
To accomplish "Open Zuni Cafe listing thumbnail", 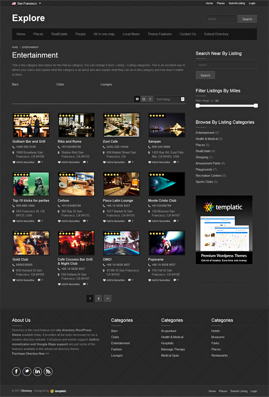I will pos(121,125).
